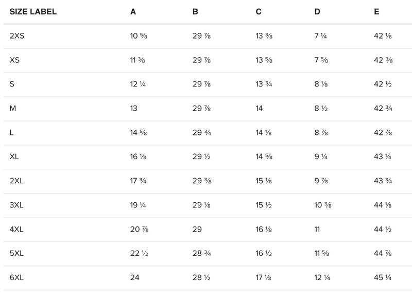Click the SIZE LABEL column header
This screenshot has height=297, width=412.
[x=33, y=11]
